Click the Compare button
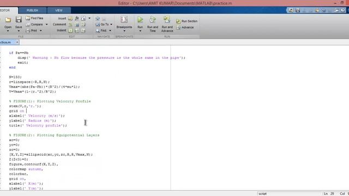349x196 pixels. [x=34, y=24]
